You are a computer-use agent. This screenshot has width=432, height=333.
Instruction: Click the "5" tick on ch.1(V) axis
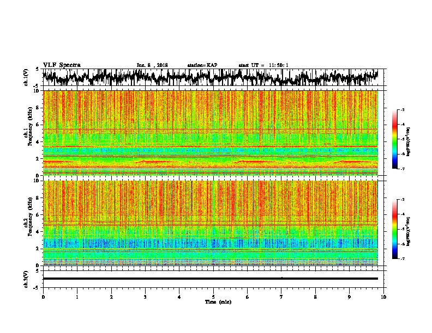[x=37, y=69]
